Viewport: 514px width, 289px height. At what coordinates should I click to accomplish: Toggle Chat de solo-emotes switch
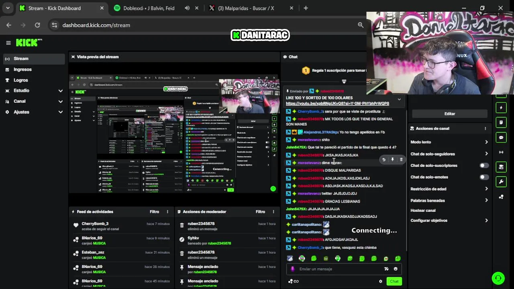coord(484,177)
